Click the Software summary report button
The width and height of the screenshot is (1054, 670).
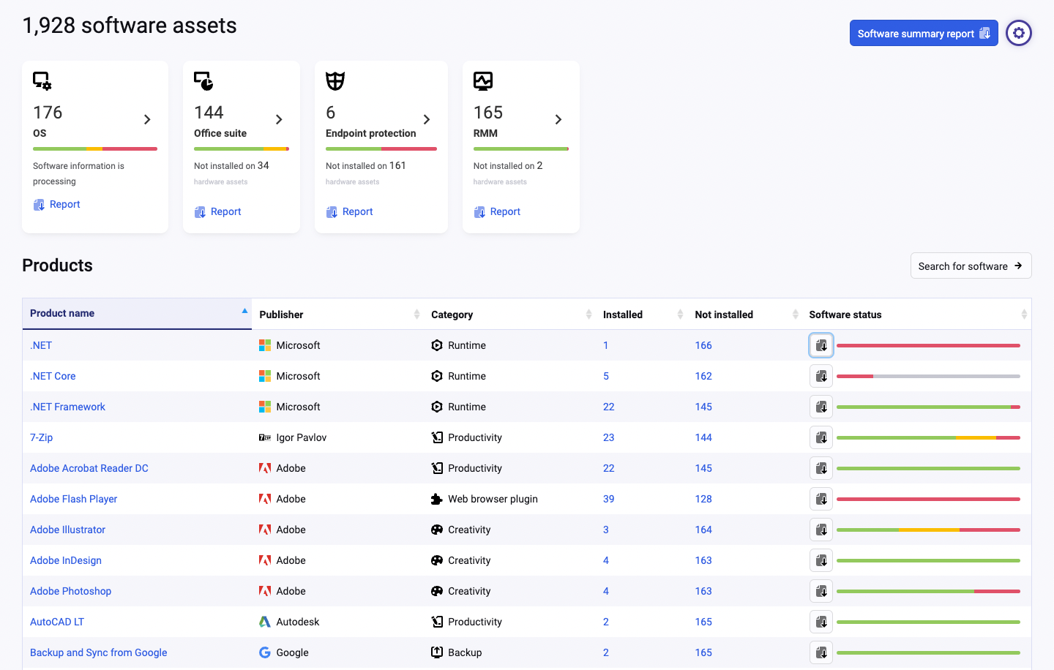point(924,32)
